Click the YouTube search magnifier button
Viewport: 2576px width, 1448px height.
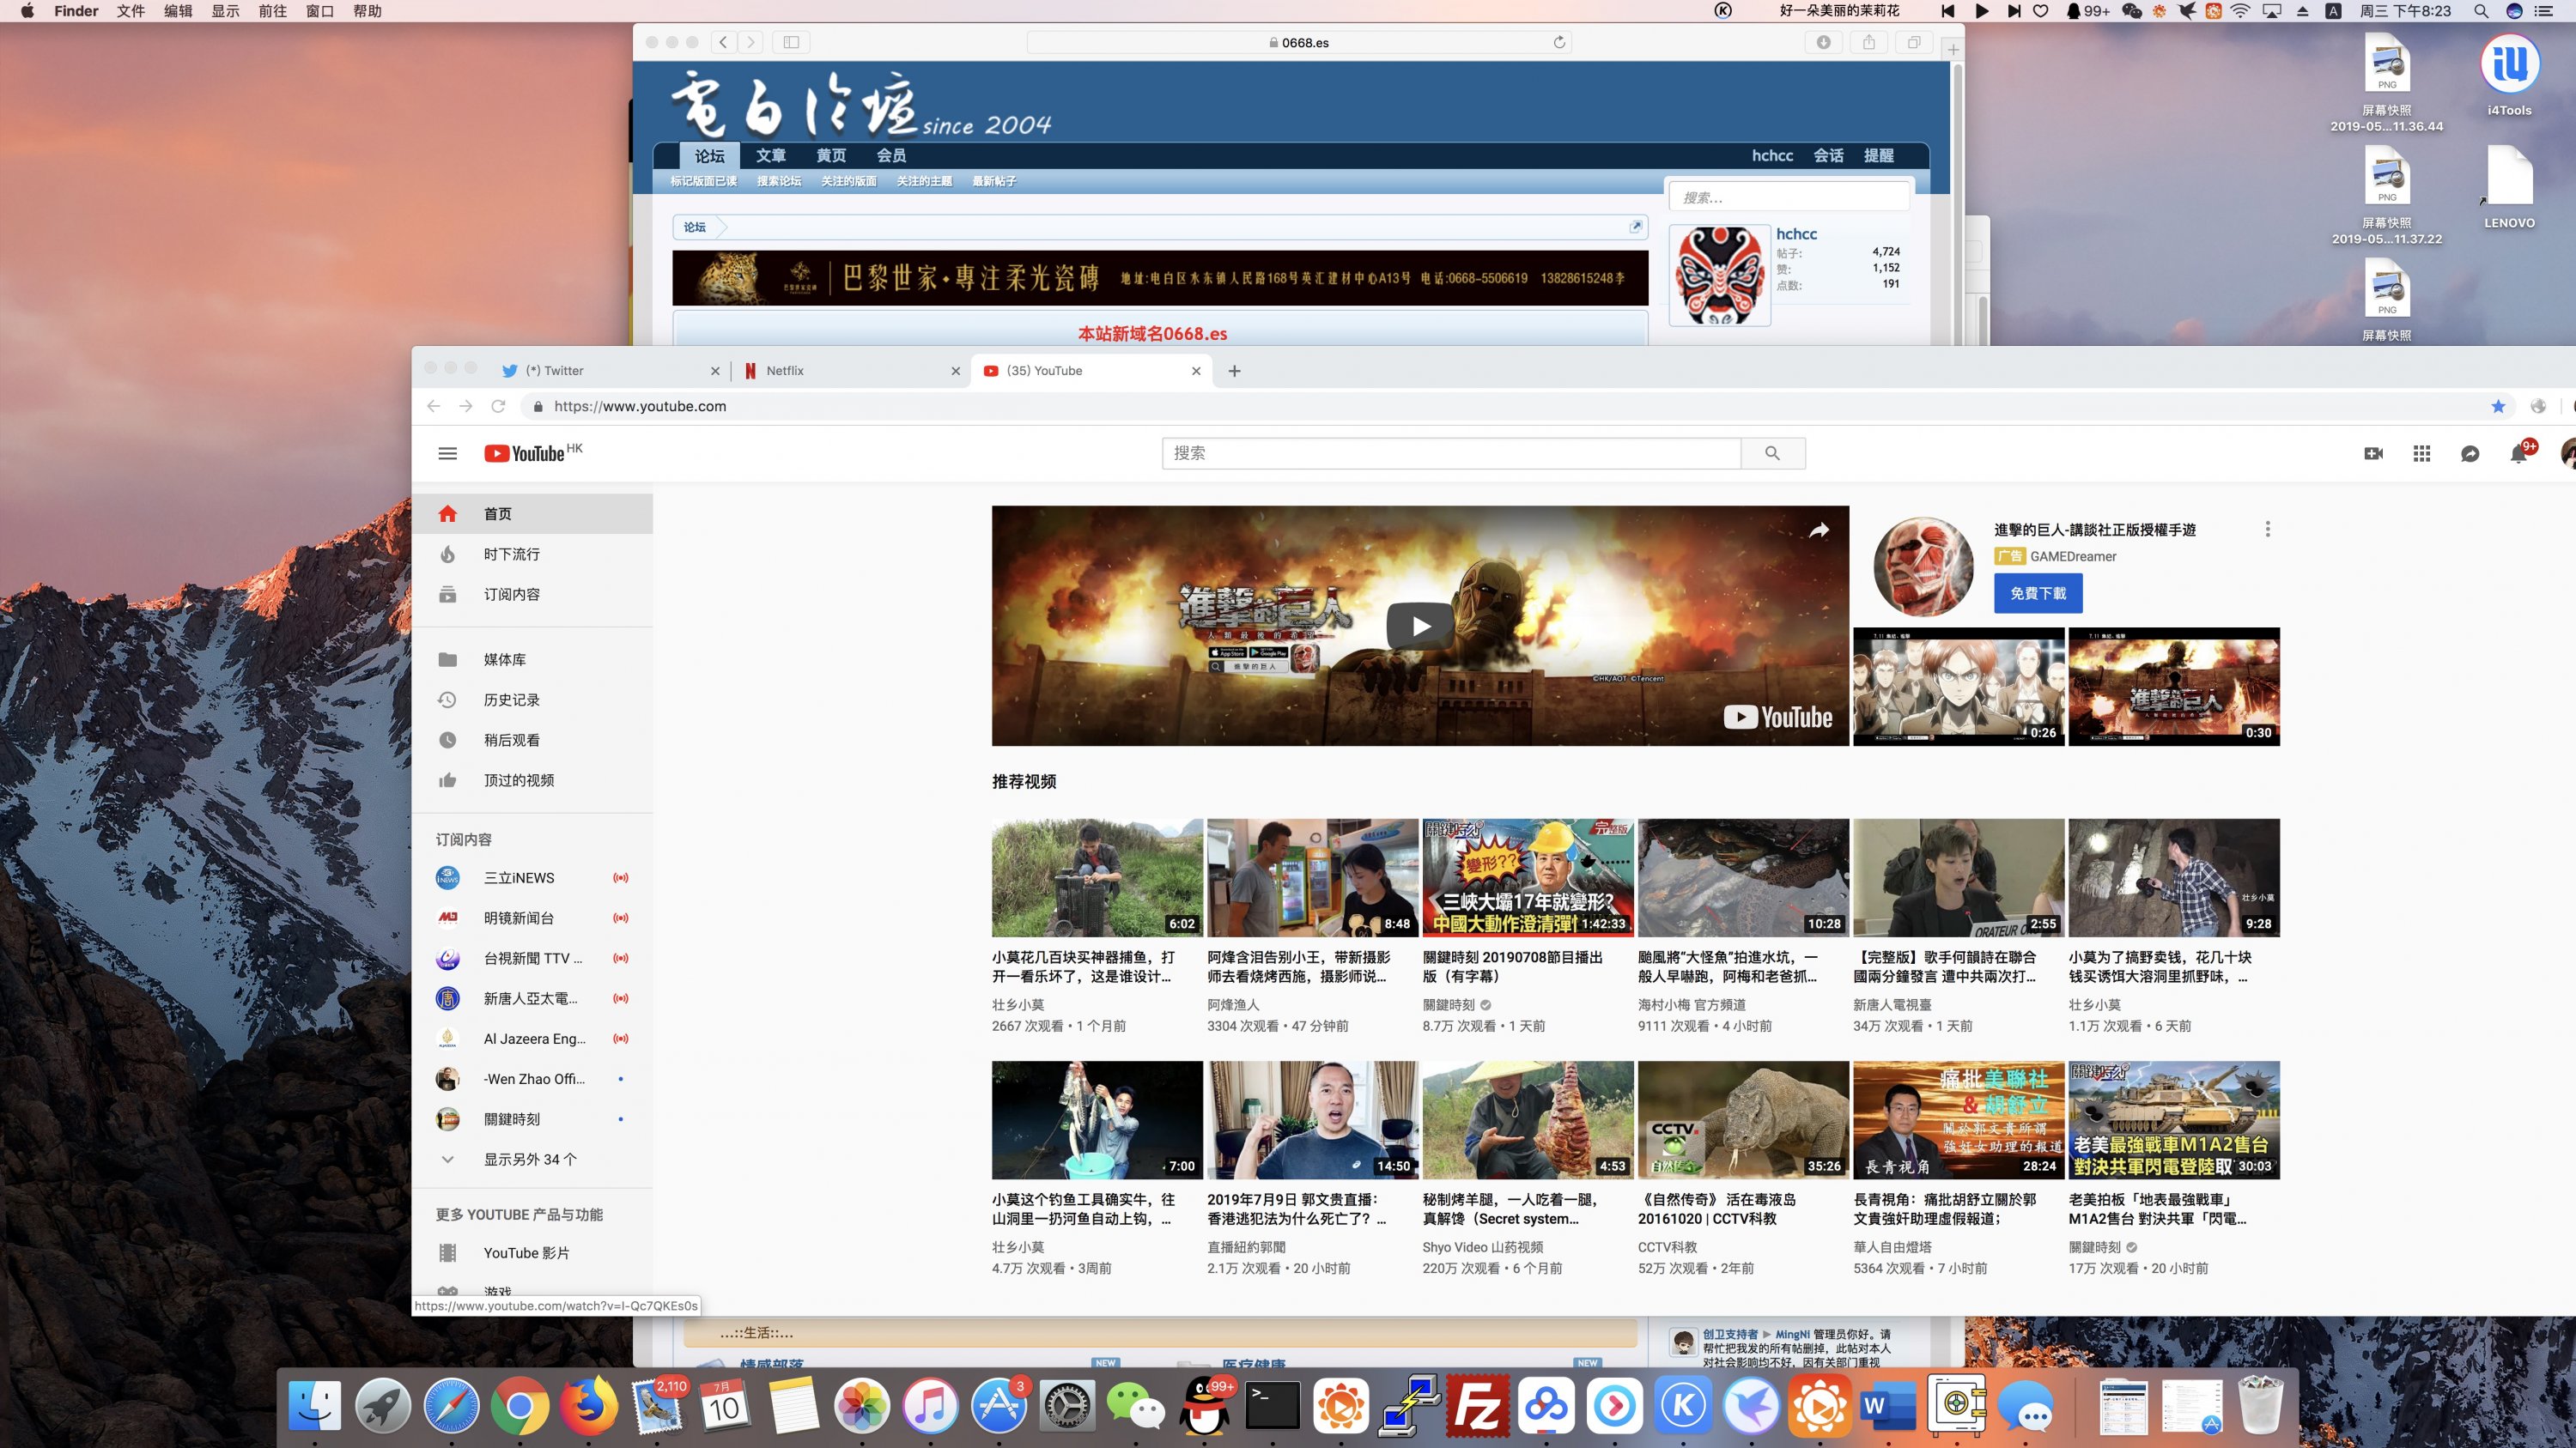coord(1772,454)
